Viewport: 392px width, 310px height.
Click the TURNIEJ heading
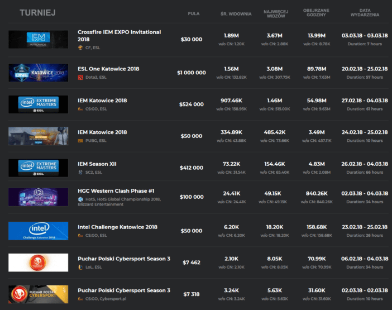pos(37,13)
